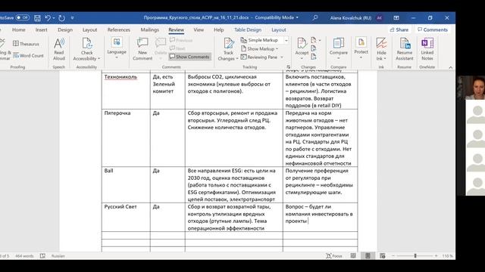Switch to the Design tab
This screenshot has width=485, height=272.
point(65,30)
